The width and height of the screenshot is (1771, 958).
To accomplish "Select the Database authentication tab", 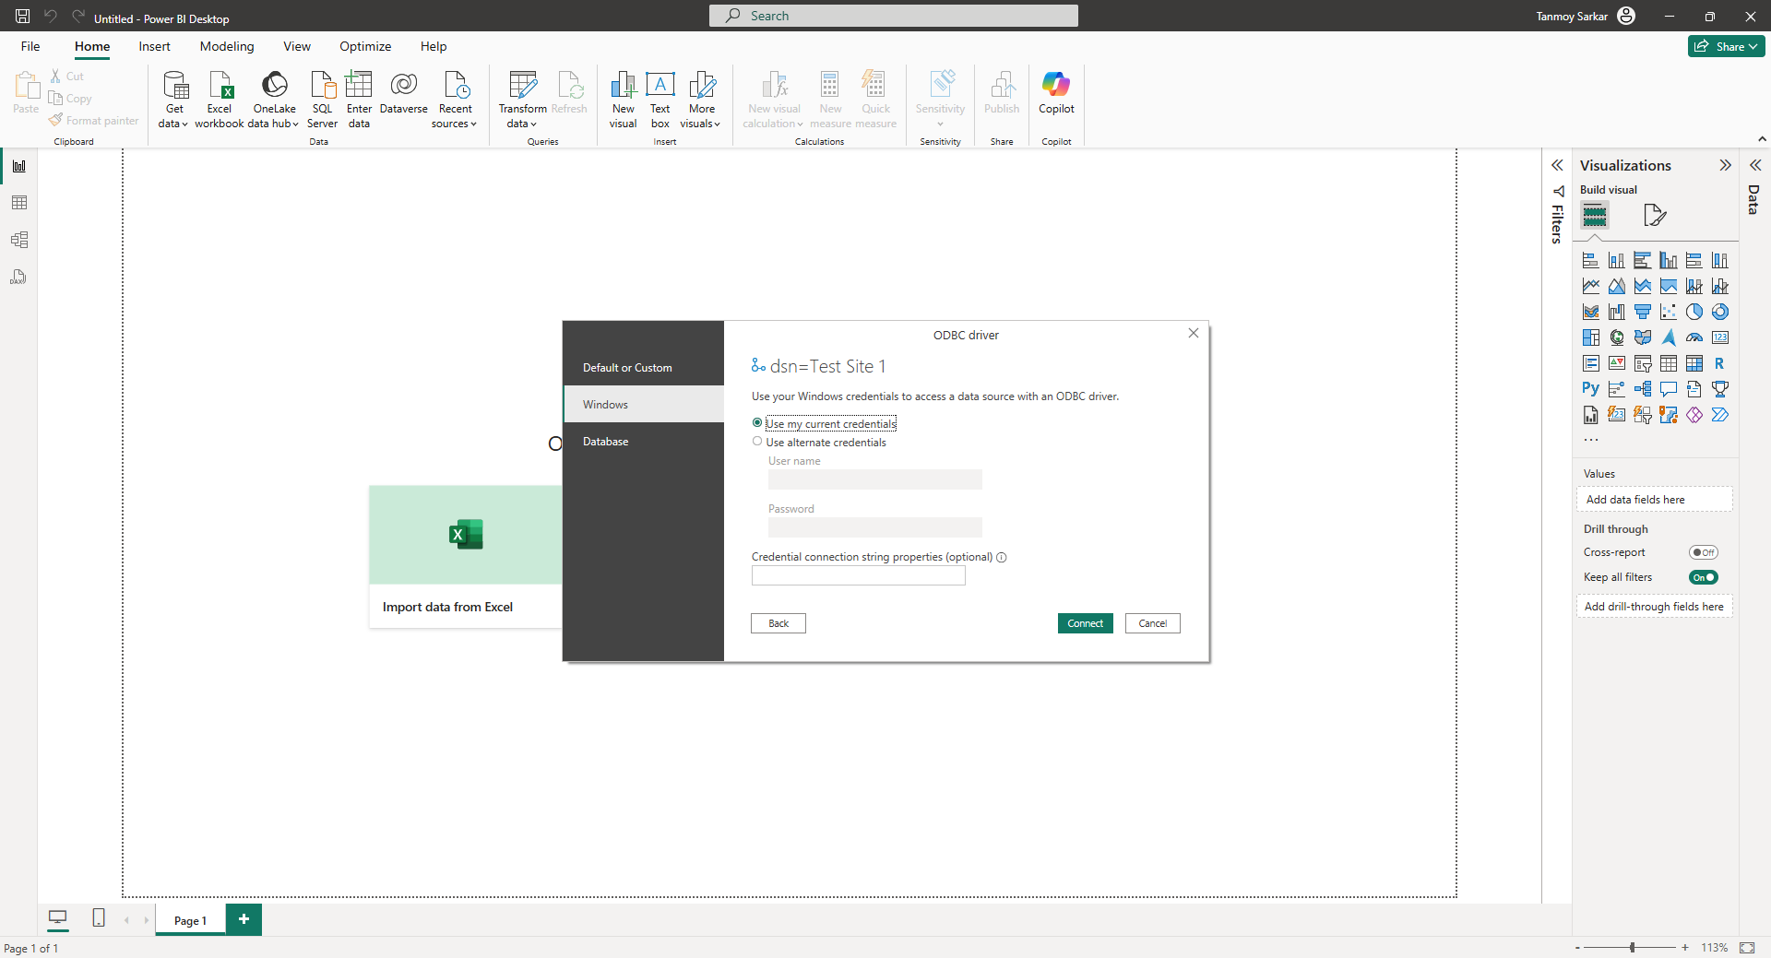I will coord(605,442).
